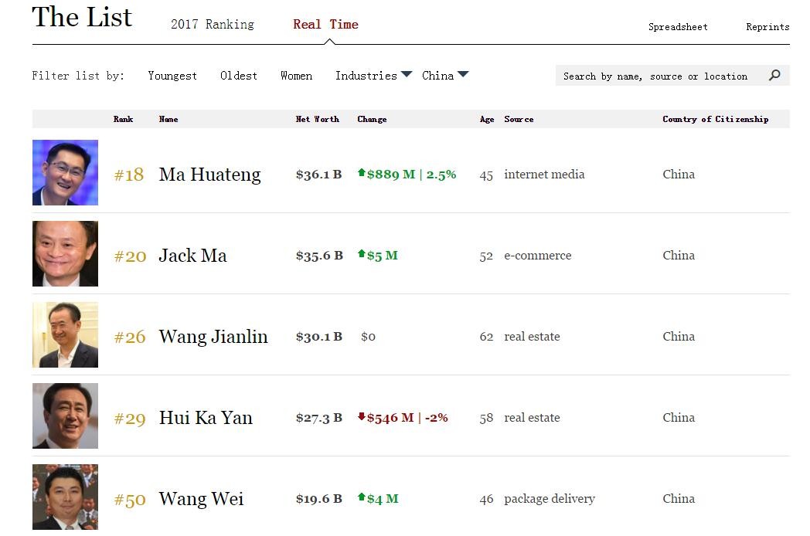Filter the list by Youngest
Screen dimensions: 810x536
tap(172, 75)
